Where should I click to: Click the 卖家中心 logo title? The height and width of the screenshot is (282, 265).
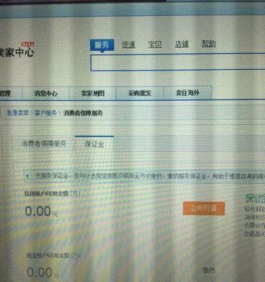16,52
